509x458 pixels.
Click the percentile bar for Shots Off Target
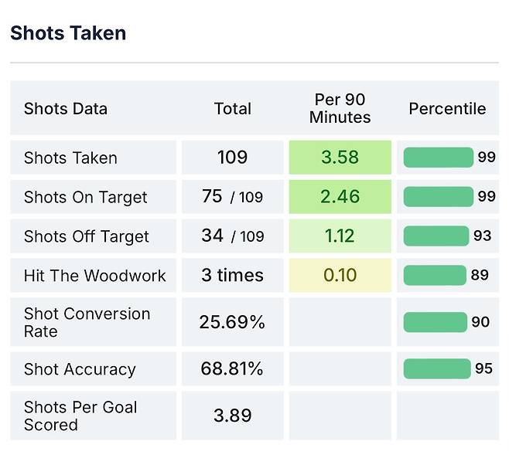(436, 236)
